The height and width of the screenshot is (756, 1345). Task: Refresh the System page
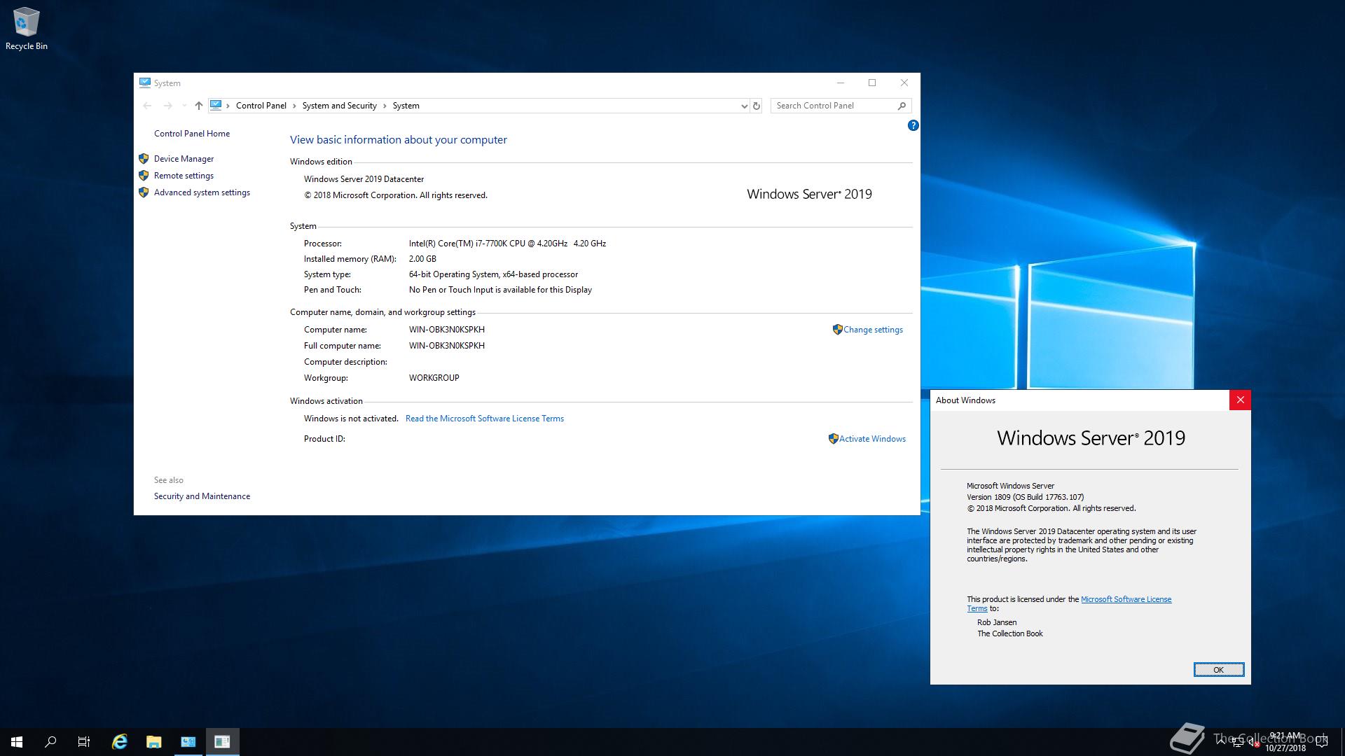tap(757, 106)
